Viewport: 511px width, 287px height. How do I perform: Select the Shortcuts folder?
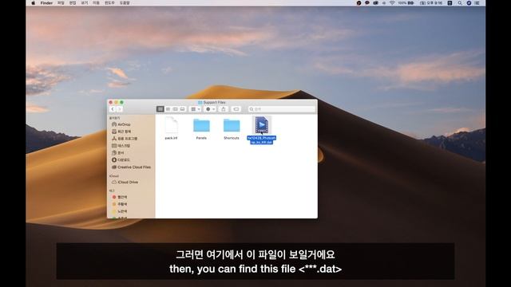point(232,125)
